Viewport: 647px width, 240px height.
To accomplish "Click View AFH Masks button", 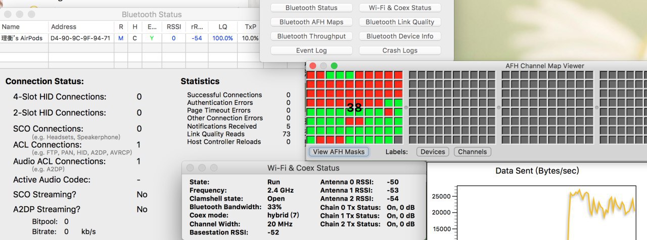I will point(339,152).
